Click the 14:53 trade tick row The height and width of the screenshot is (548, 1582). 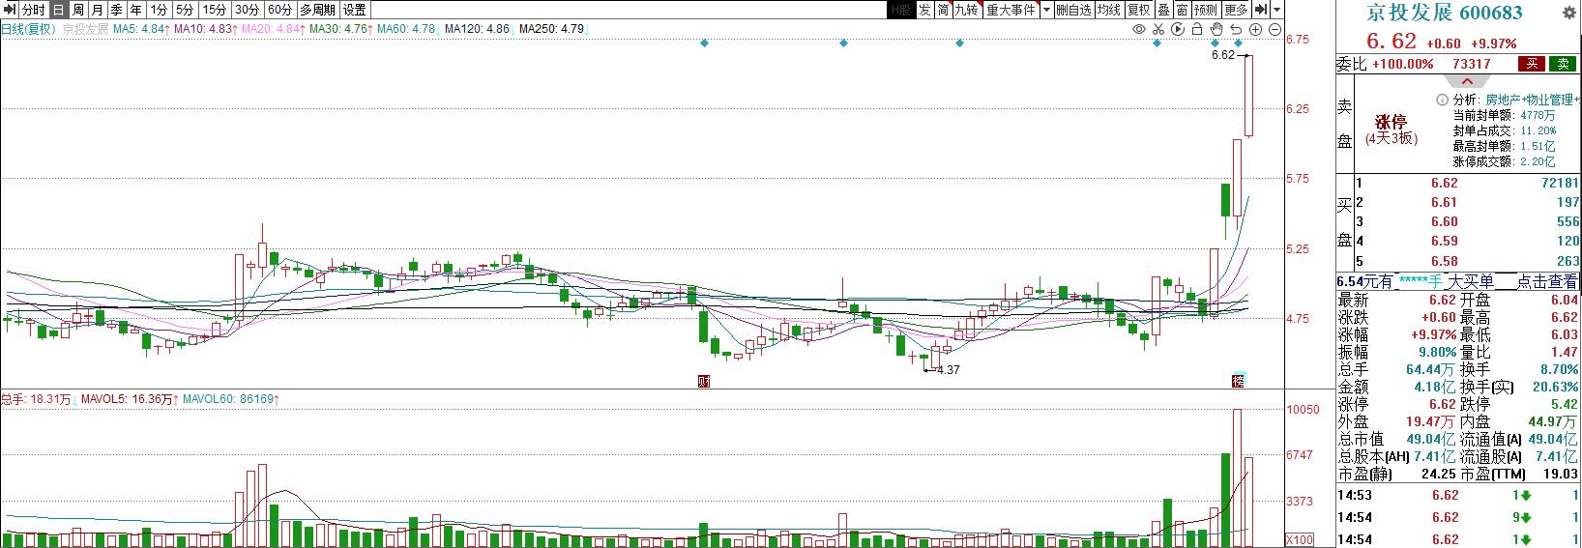pos(1458,495)
